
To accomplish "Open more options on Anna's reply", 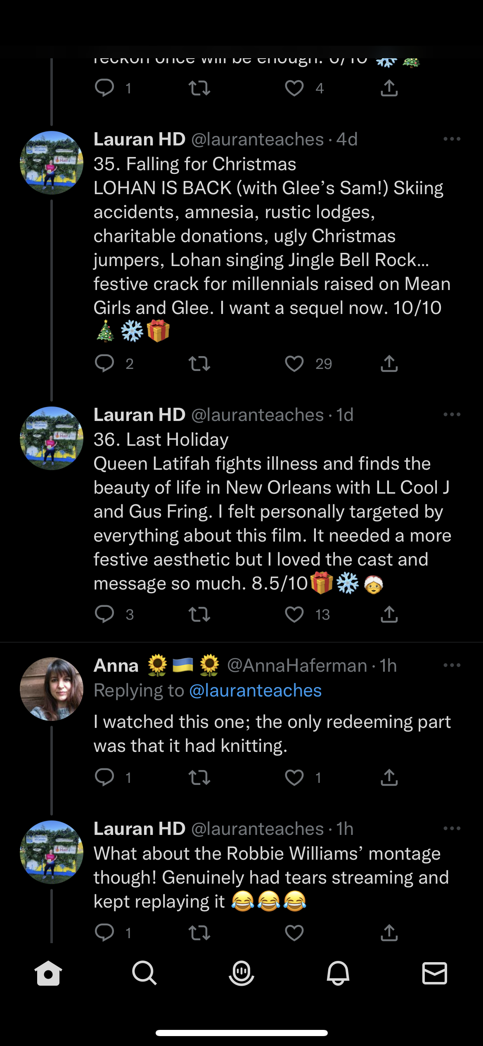I will tap(452, 666).
